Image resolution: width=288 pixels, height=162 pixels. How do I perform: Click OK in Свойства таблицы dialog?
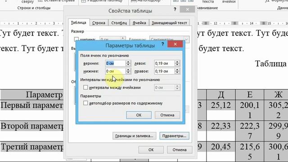[x=151, y=150]
